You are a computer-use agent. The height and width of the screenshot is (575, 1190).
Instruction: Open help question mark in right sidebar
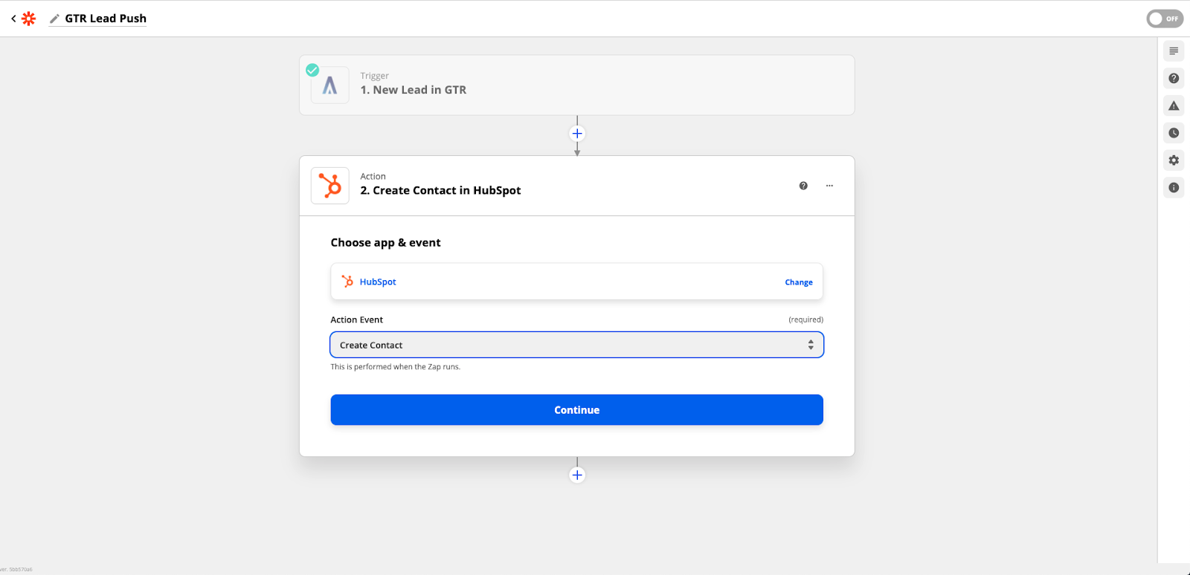pyautogui.click(x=1174, y=78)
